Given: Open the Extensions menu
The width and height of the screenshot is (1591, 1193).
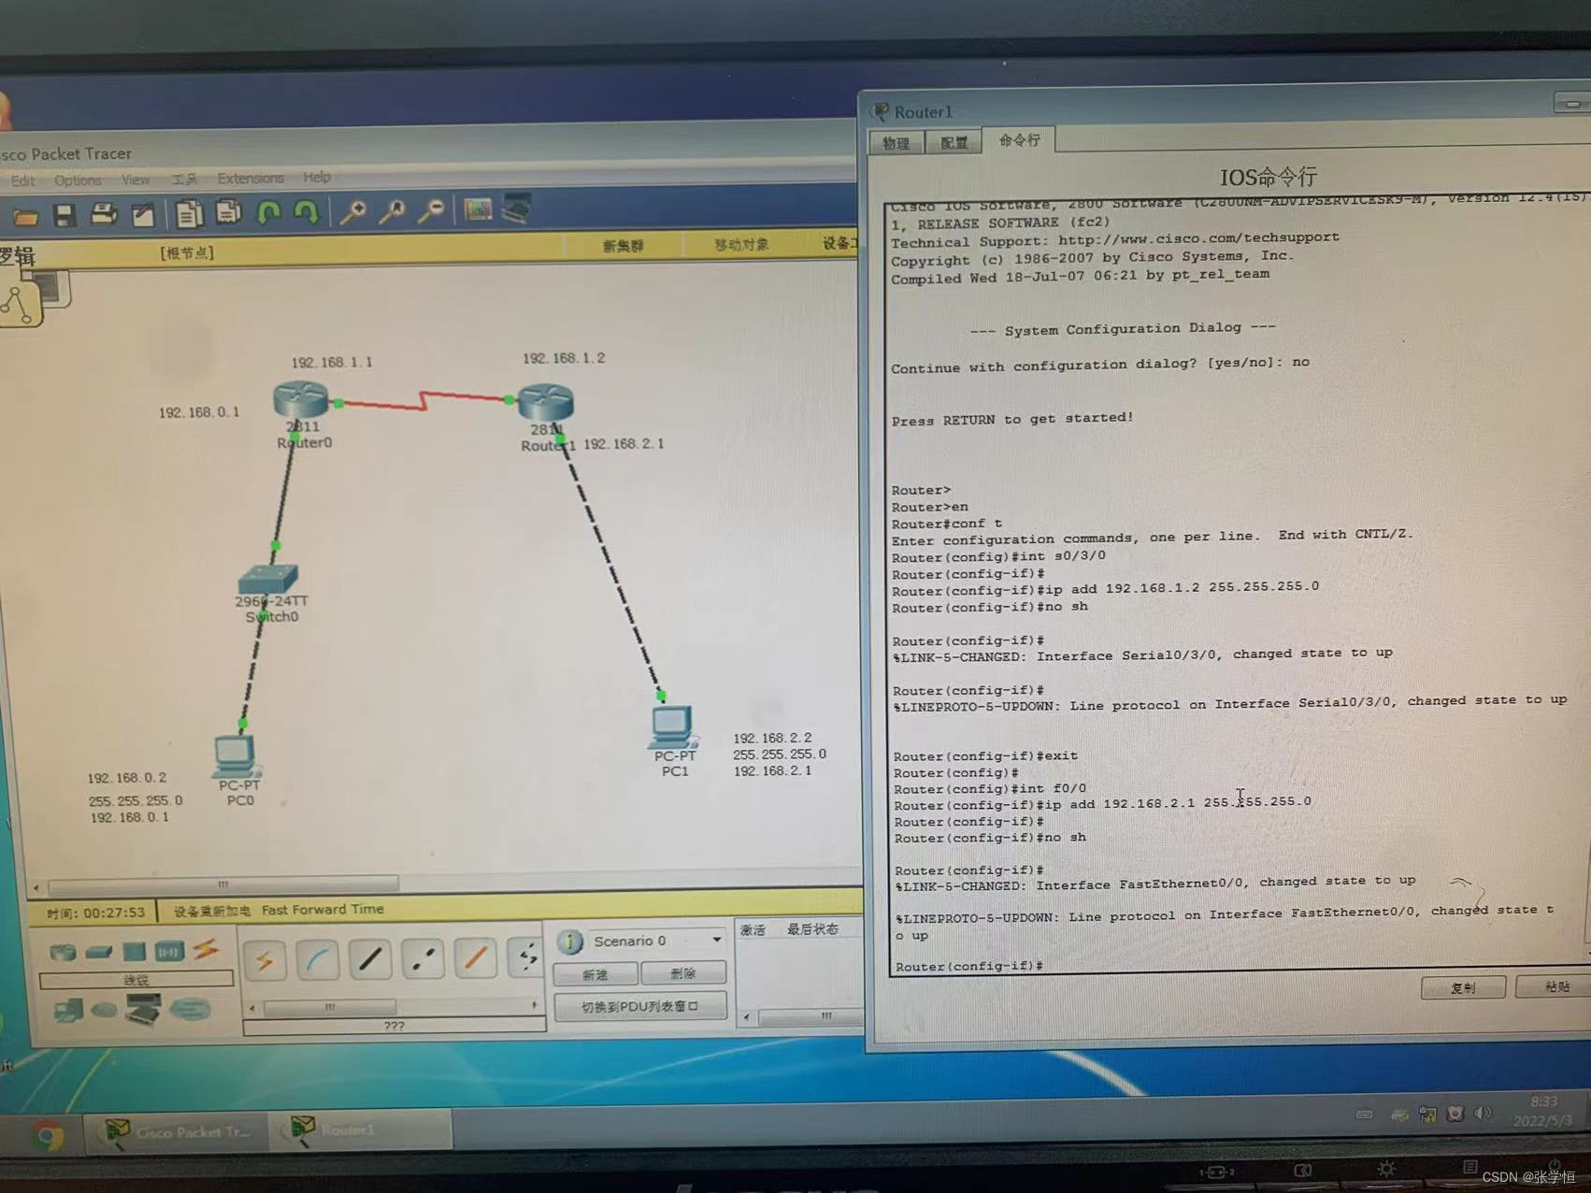Looking at the screenshot, I should coord(251,178).
